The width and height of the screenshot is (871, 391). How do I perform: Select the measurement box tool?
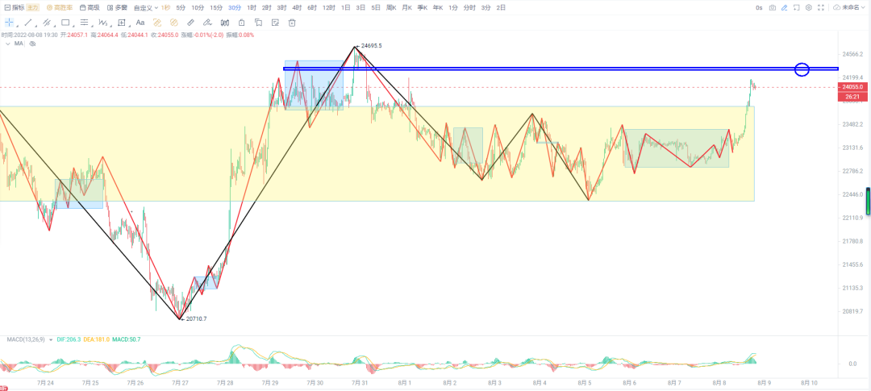click(121, 23)
